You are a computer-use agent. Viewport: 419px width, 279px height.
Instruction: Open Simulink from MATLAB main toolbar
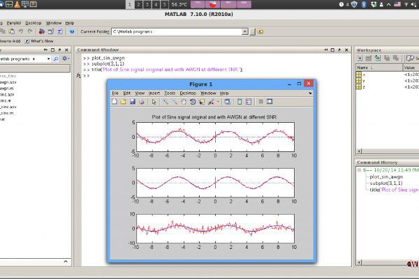[42, 31]
